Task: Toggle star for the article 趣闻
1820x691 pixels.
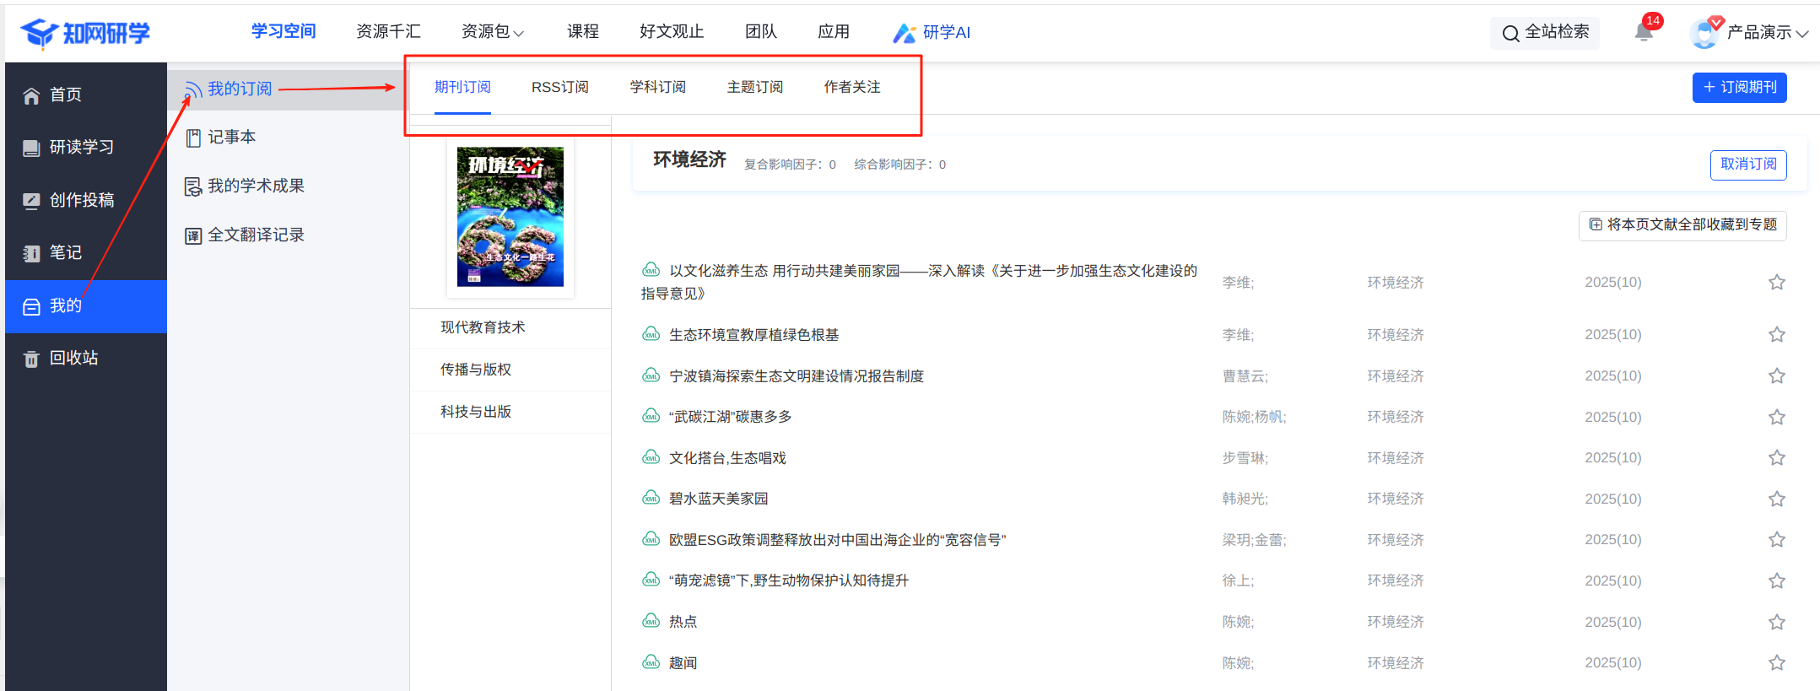Action: 1776,663
